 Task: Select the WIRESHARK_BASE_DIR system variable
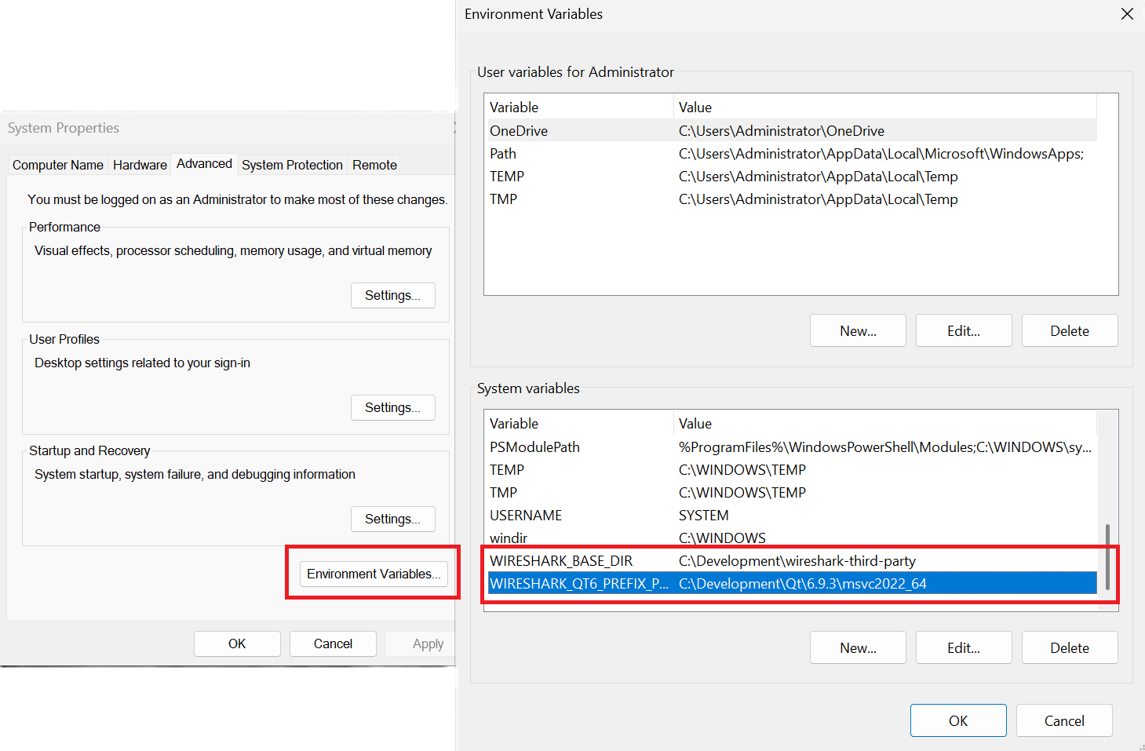(x=706, y=560)
